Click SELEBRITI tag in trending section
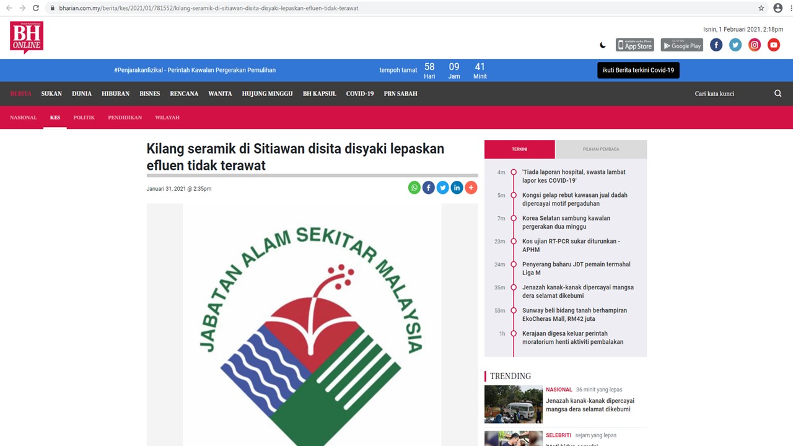The width and height of the screenshot is (793, 446). click(559, 435)
